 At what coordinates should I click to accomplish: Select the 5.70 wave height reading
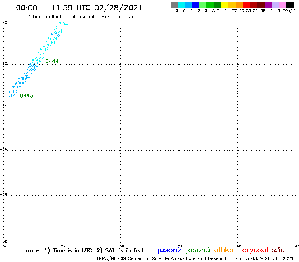click(61, 27)
